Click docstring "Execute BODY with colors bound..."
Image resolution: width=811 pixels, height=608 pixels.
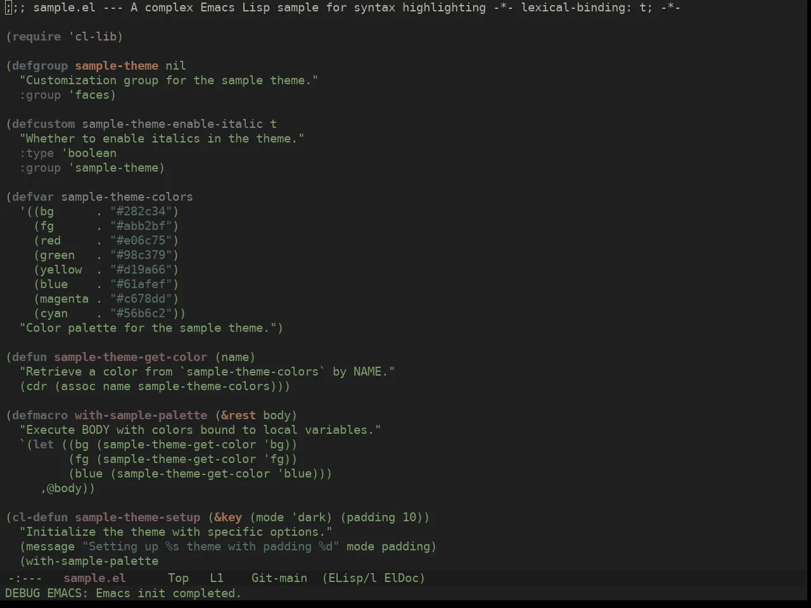tap(200, 429)
